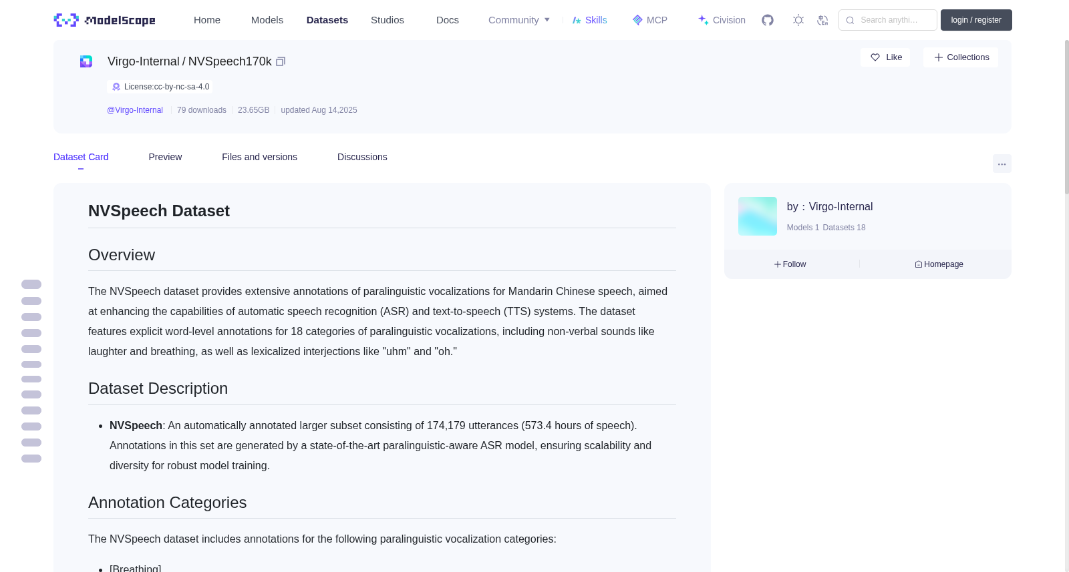Click the search magnifier icon
Image resolution: width=1069 pixels, height=572 pixels.
click(x=850, y=20)
